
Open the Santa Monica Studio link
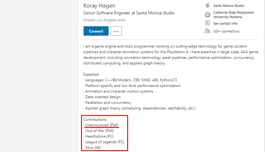[x=229, y=6]
